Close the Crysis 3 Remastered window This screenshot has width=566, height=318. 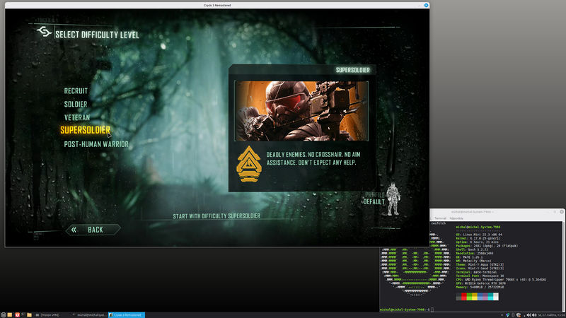tap(426, 5)
